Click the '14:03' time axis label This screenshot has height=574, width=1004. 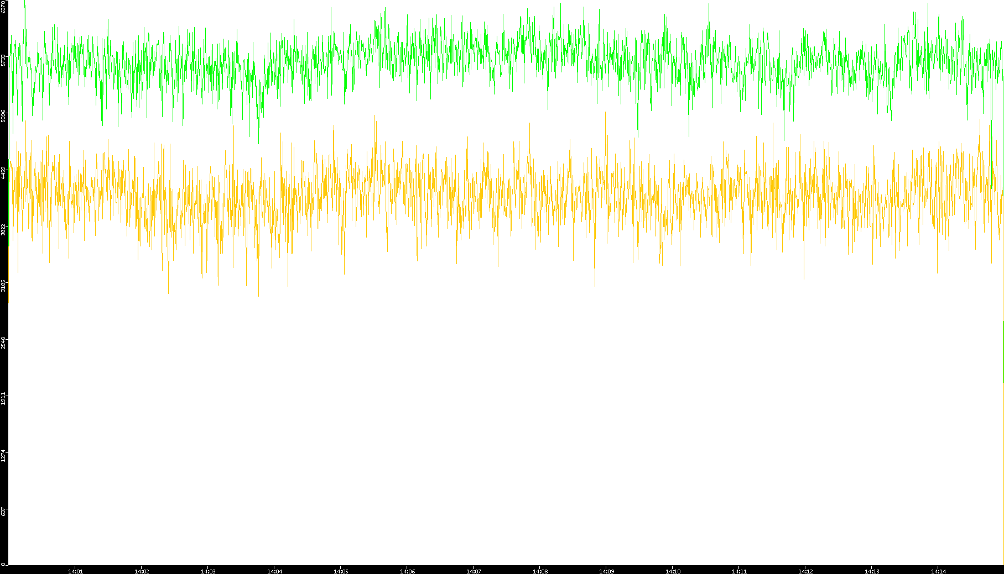coord(208,571)
